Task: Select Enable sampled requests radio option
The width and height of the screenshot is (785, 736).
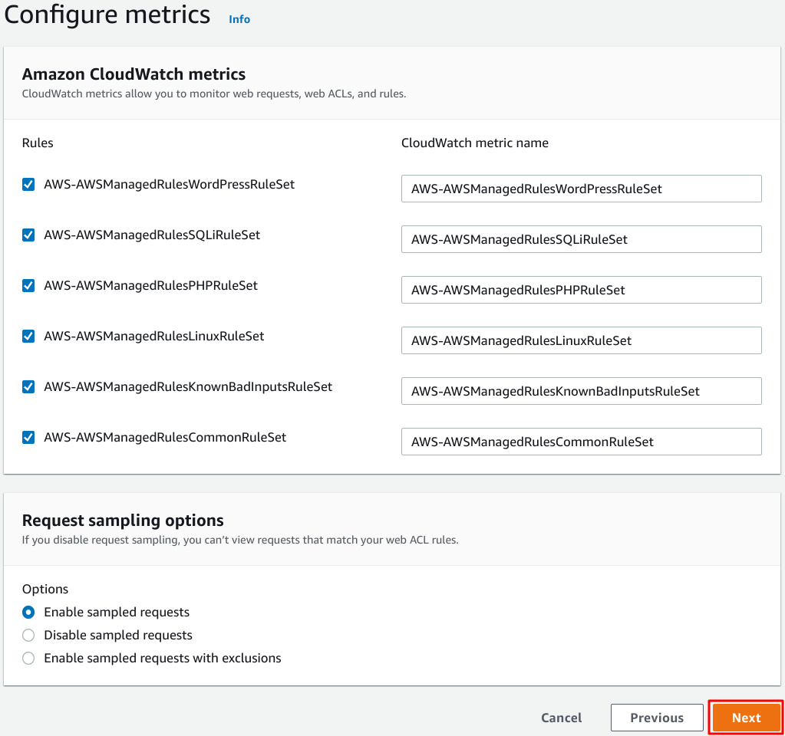Action: pyautogui.click(x=28, y=613)
